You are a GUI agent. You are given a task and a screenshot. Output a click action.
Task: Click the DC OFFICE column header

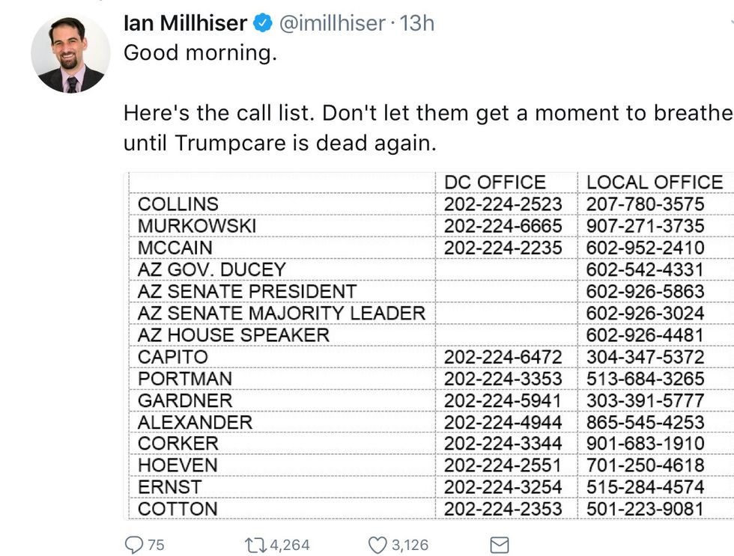click(x=495, y=183)
